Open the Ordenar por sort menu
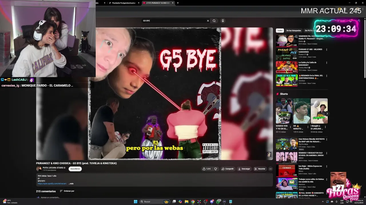366x205 pixels. 67,191
